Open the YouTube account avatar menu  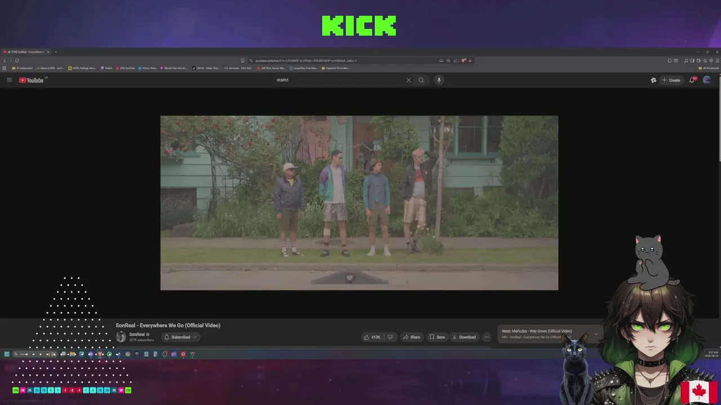click(707, 80)
